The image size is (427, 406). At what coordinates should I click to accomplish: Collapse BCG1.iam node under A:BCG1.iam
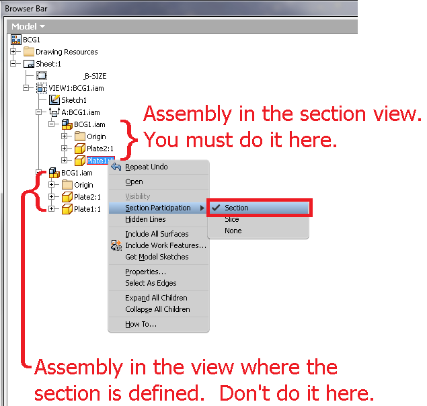click(x=51, y=124)
